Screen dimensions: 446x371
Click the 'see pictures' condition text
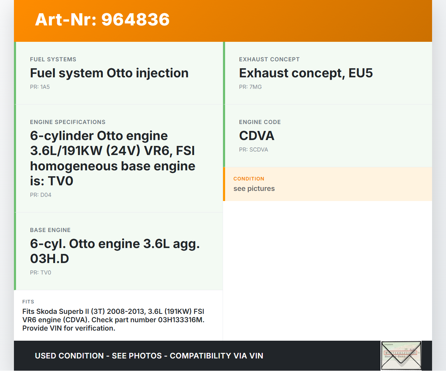coord(254,189)
